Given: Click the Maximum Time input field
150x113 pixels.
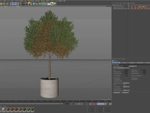Looking at the screenshot, I should tap(144, 72).
